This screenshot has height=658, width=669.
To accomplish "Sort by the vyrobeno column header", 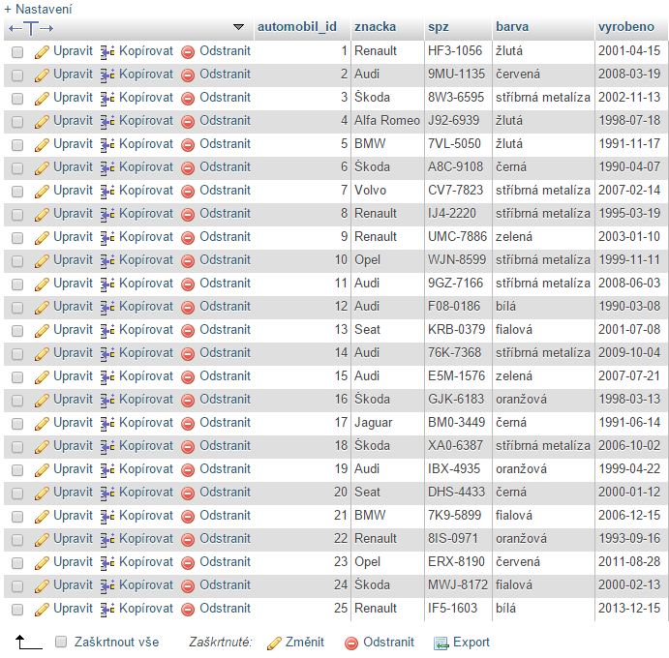I will coord(626,26).
